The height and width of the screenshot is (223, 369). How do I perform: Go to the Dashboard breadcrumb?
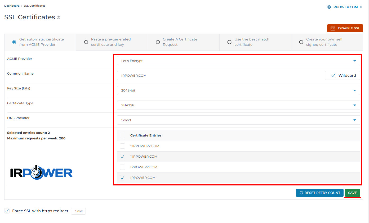[12, 6]
